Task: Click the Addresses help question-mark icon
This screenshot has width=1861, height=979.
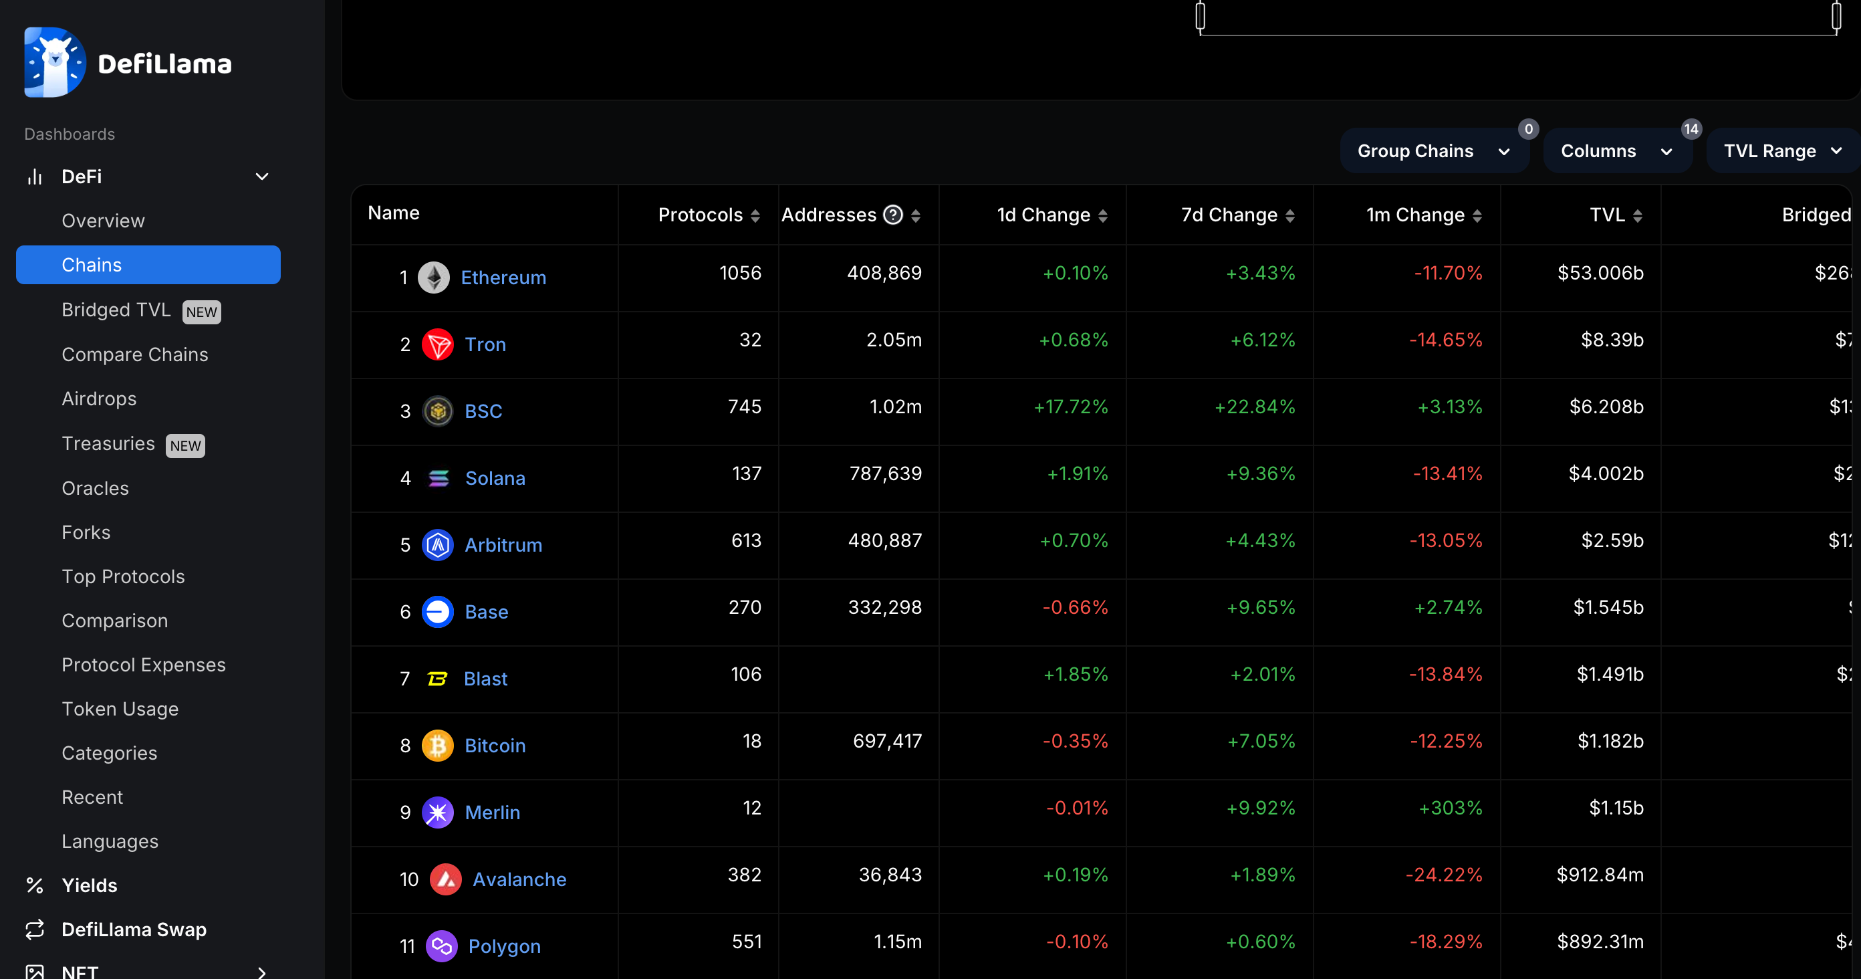Action: tap(893, 215)
